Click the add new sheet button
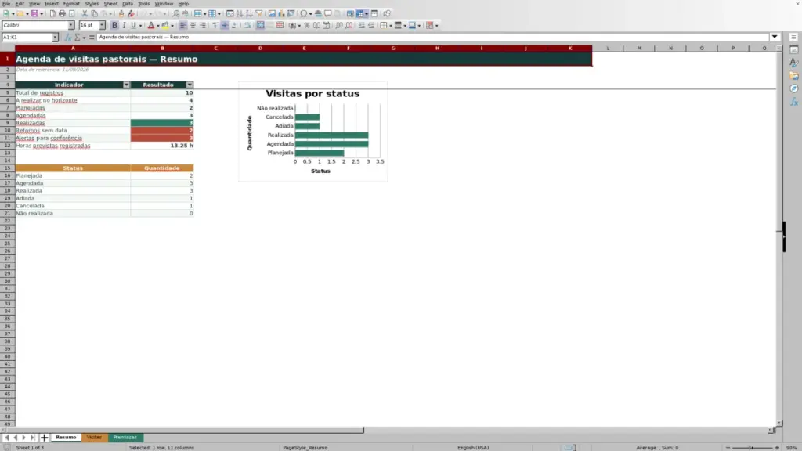This screenshot has height=451, width=802. click(44, 438)
